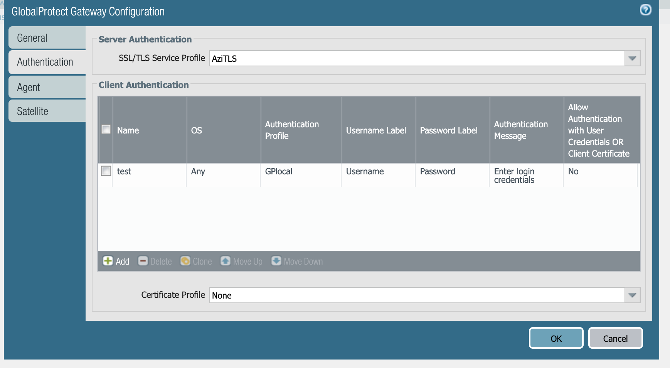670x368 pixels.
Task: Click the Clone icon in the table toolbar
Action: pyautogui.click(x=185, y=261)
